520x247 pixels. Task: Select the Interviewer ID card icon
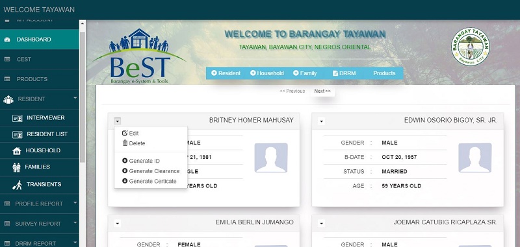[18, 118]
